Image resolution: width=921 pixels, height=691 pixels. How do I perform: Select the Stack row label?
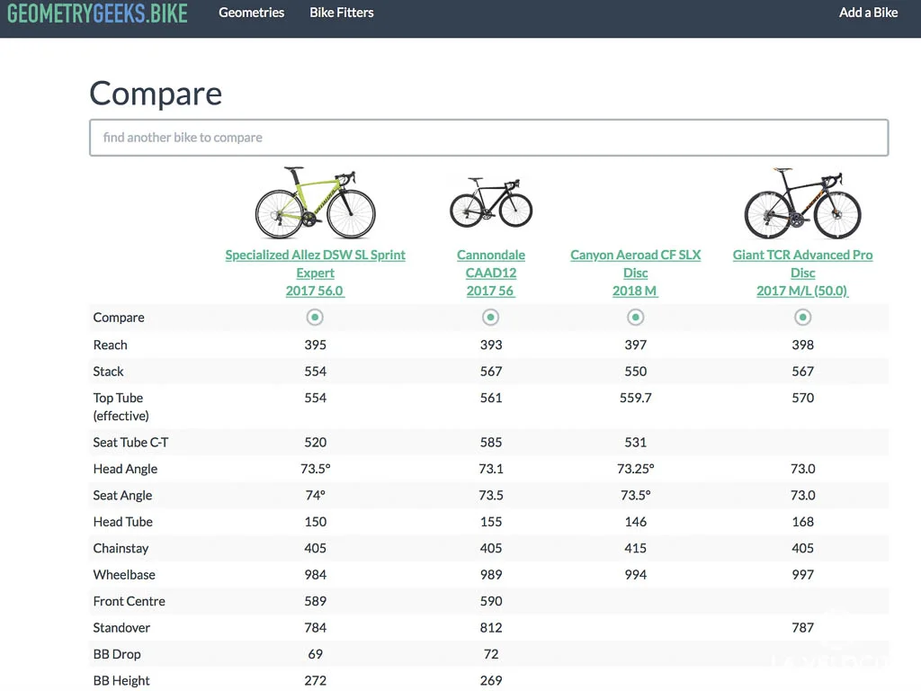(108, 372)
